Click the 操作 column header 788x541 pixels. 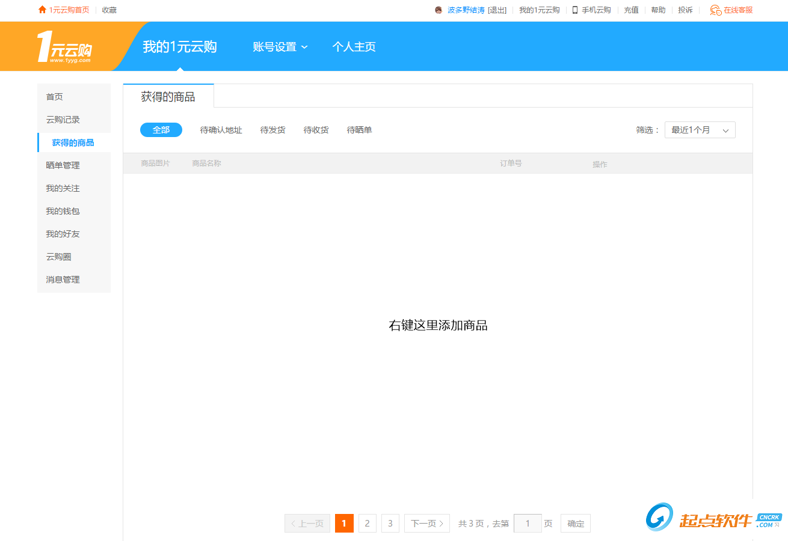pos(600,164)
